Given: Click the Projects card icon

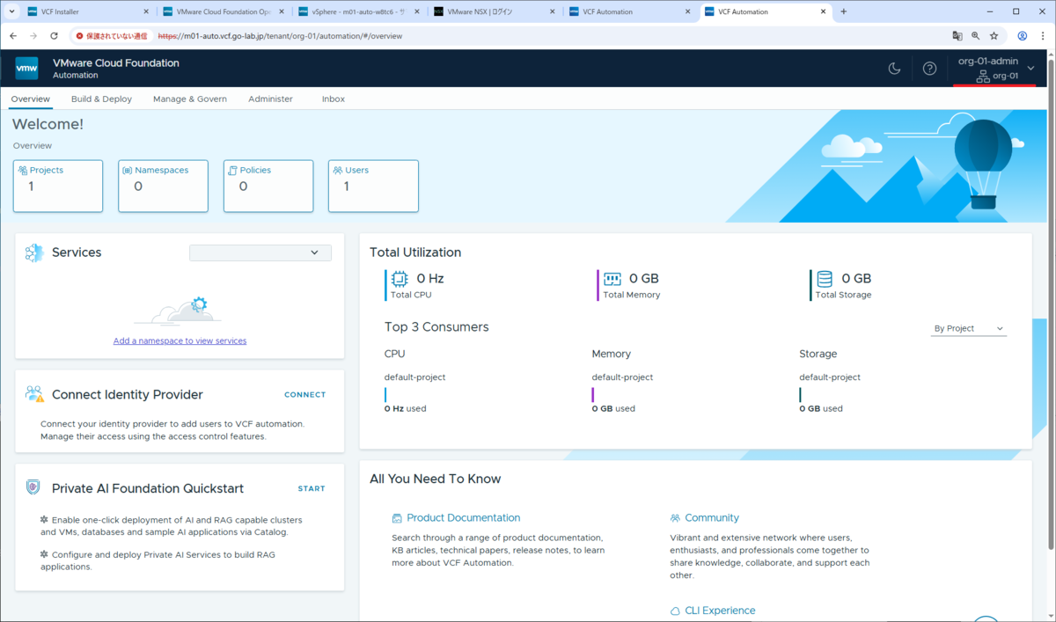Looking at the screenshot, I should [x=23, y=171].
